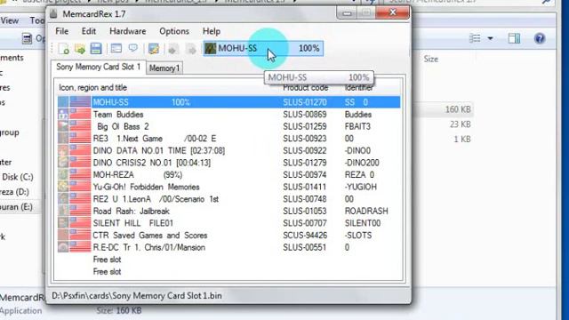Click the Explorer change view icon

click(475, 38)
